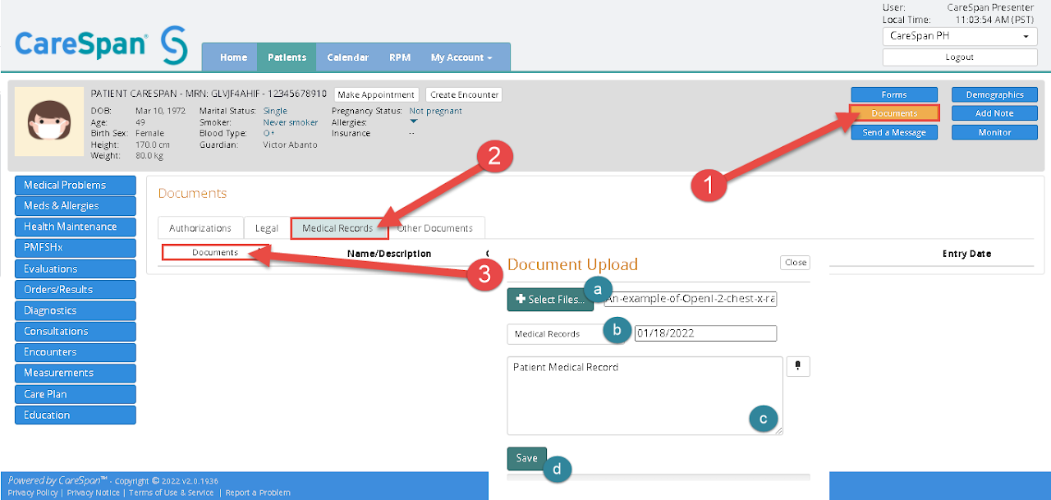This screenshot has height=500, width=1051.
Task: Open the Patients tab
Action: pyautogui.click(x=287, y=57)
